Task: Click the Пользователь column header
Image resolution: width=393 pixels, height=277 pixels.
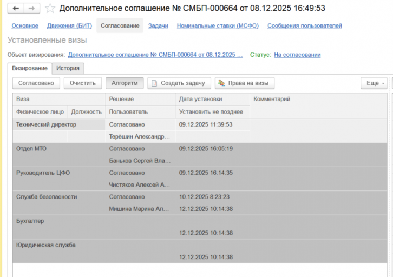Action: 140,112
